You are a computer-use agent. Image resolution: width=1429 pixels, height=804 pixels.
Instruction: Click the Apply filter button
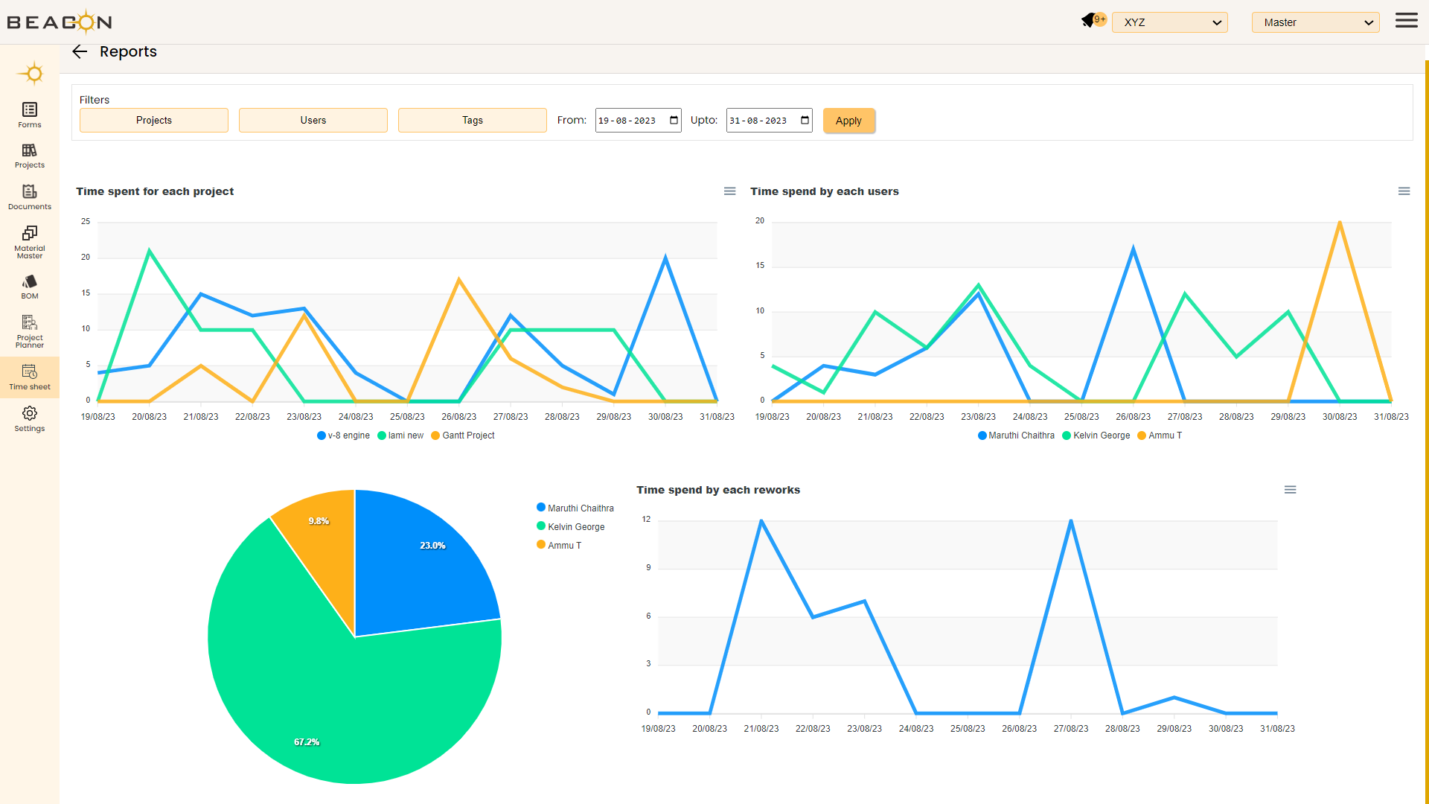click(848, 121)
